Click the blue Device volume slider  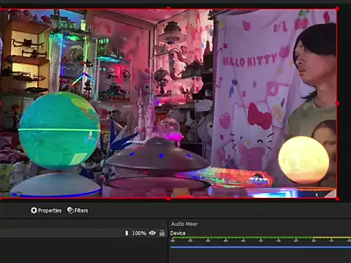point(260,248)
